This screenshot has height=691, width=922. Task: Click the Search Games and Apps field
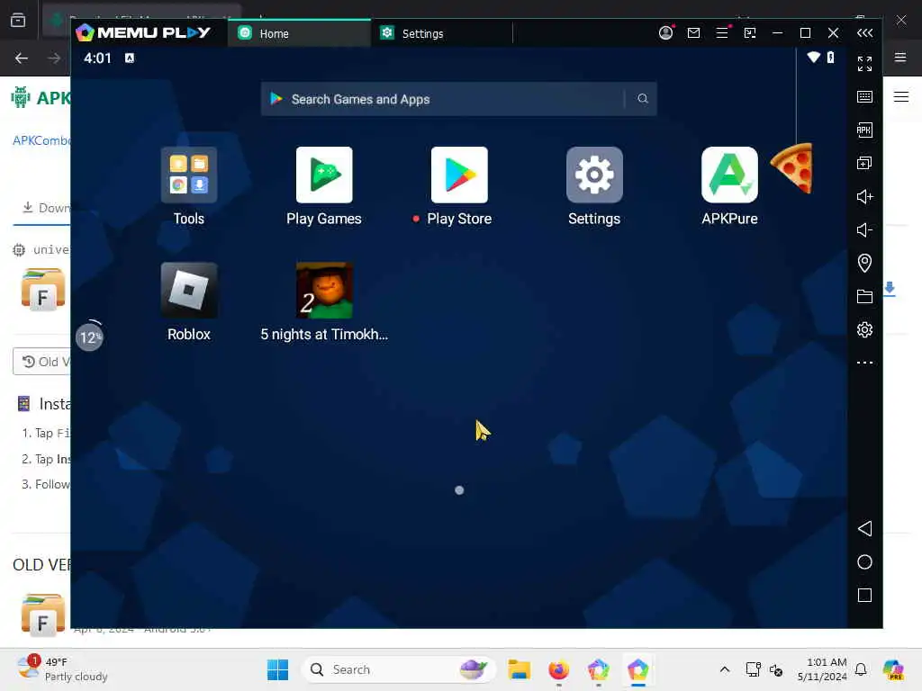pyautogui.click(x=458, y=99)
